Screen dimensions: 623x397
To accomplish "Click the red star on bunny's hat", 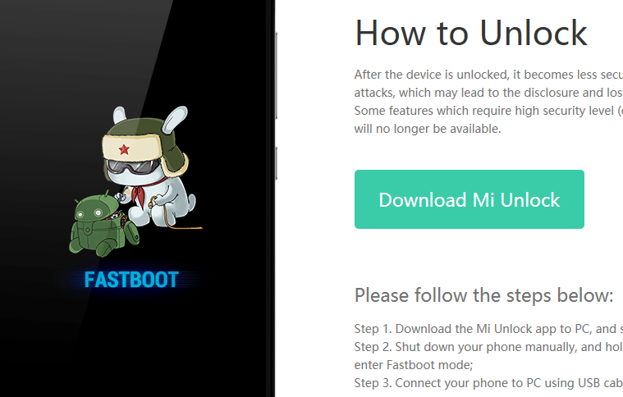I will click(124, 149).
